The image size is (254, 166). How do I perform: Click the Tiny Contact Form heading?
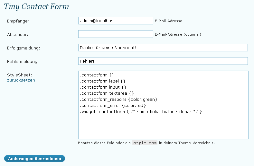coord(36,6)
